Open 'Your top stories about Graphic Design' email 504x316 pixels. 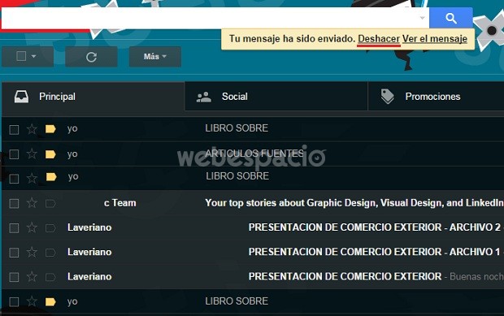354,203
